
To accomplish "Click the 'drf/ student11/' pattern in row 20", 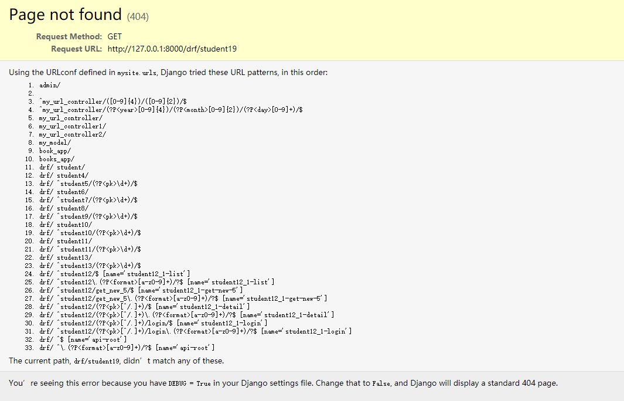I will (x=65, y=242).
